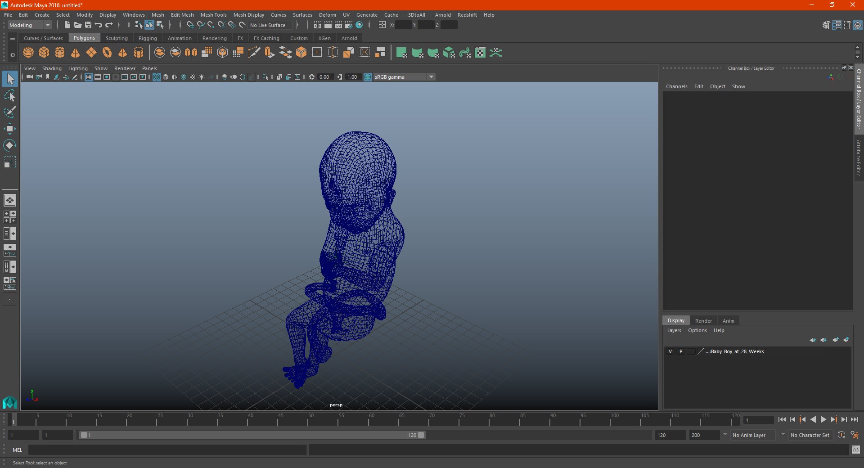
Task: Open the viewport Shading menu
Action: pos(52,68)
